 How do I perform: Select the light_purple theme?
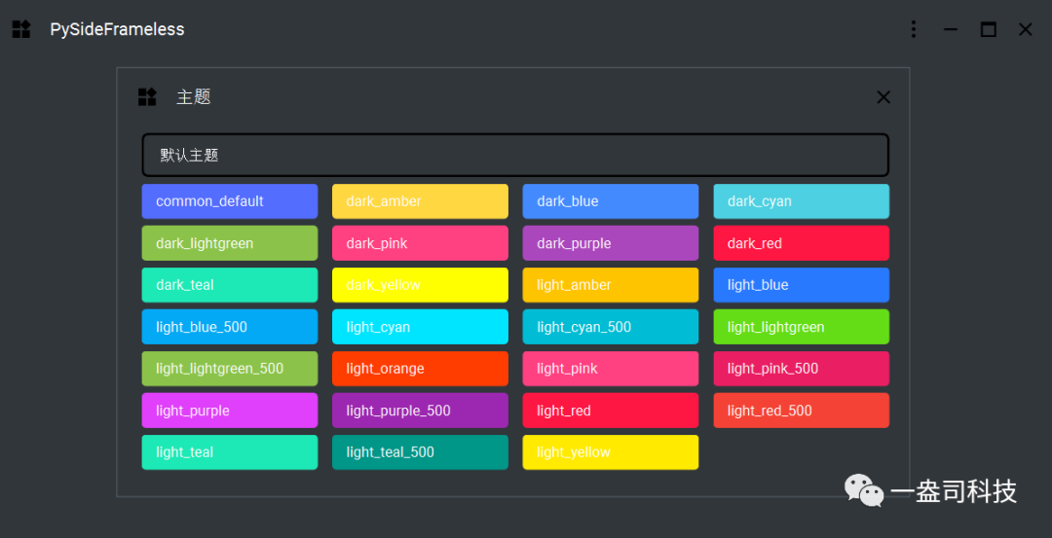pos(230,411)
